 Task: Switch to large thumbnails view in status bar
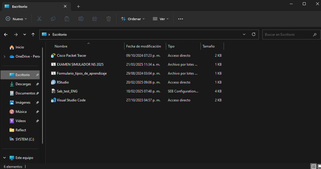[x=319, y=166]
